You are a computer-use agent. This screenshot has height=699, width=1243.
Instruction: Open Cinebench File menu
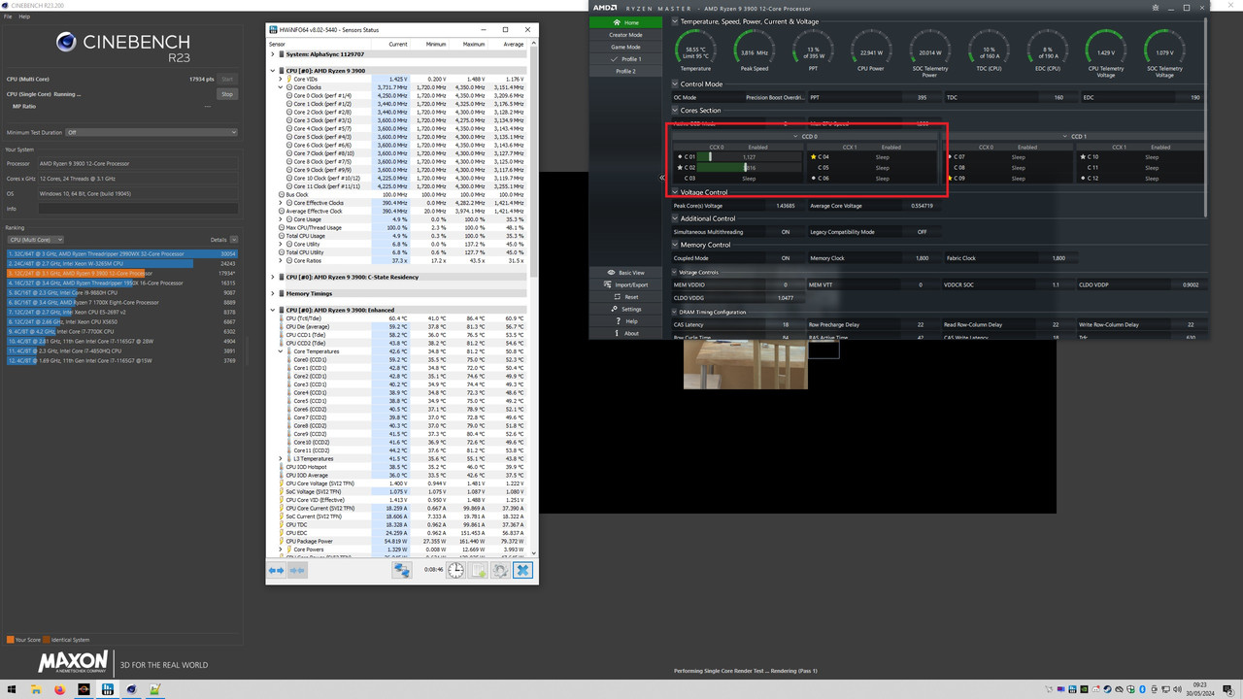click(8, 17)
